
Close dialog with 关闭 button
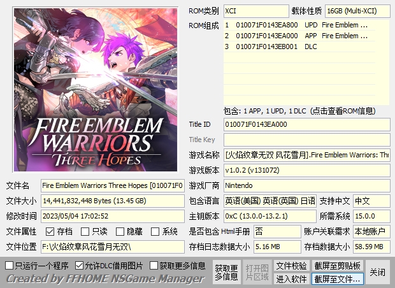[377, 272]
